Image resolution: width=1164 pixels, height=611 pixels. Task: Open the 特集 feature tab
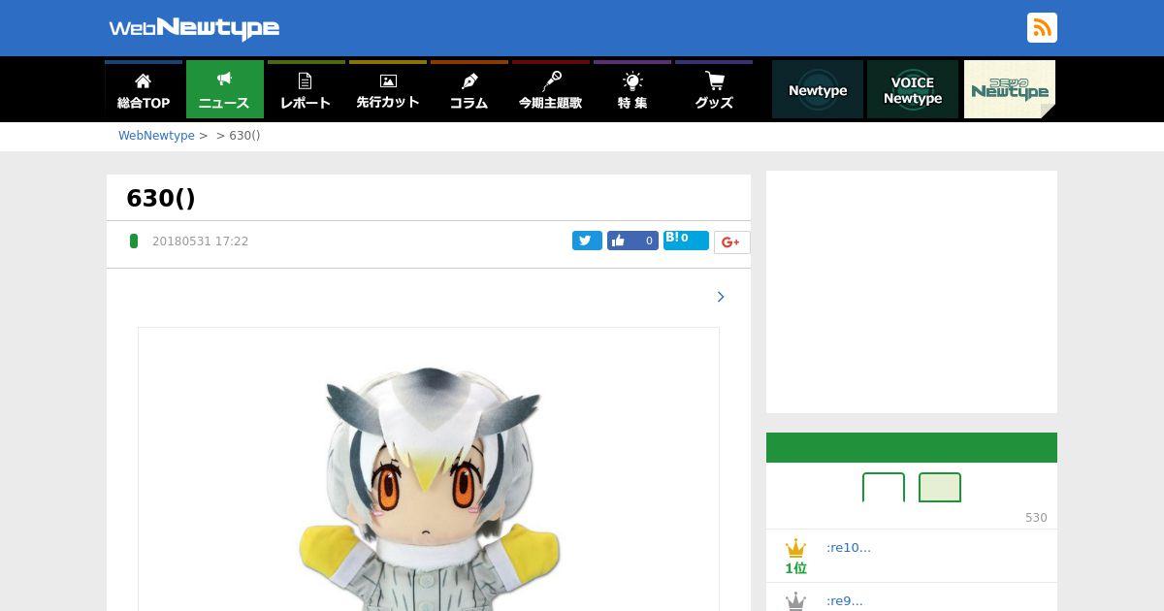[x=632, y=89]
